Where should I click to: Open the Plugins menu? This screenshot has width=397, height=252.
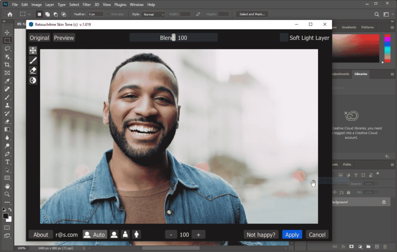pos(121,4)
